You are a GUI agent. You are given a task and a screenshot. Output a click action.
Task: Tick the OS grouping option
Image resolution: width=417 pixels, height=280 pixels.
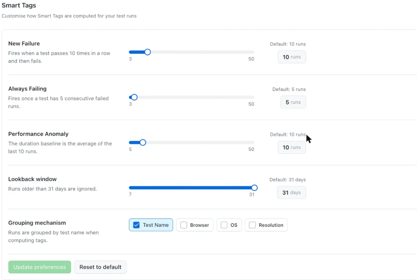224,225
